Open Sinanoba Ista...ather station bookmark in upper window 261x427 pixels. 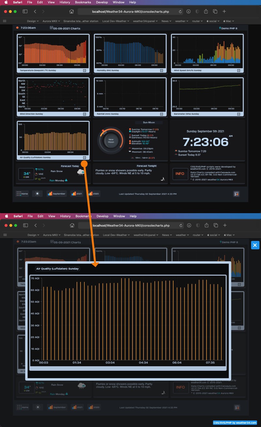tap(81, 21)
